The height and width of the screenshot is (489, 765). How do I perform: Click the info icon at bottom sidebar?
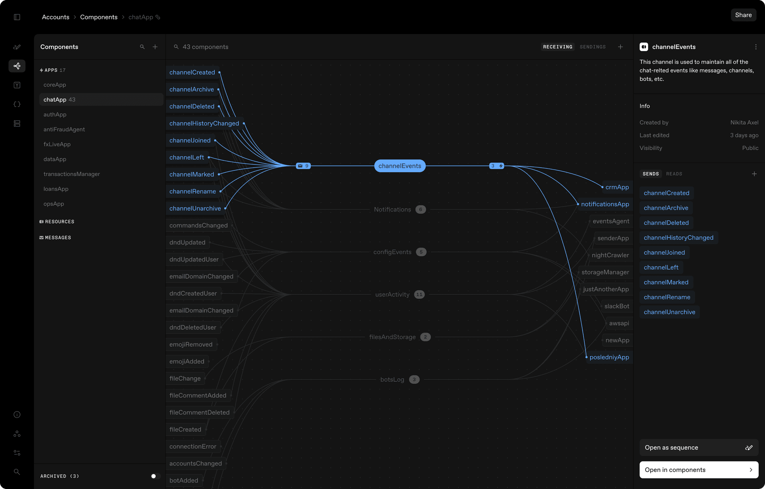click(17, 414)
